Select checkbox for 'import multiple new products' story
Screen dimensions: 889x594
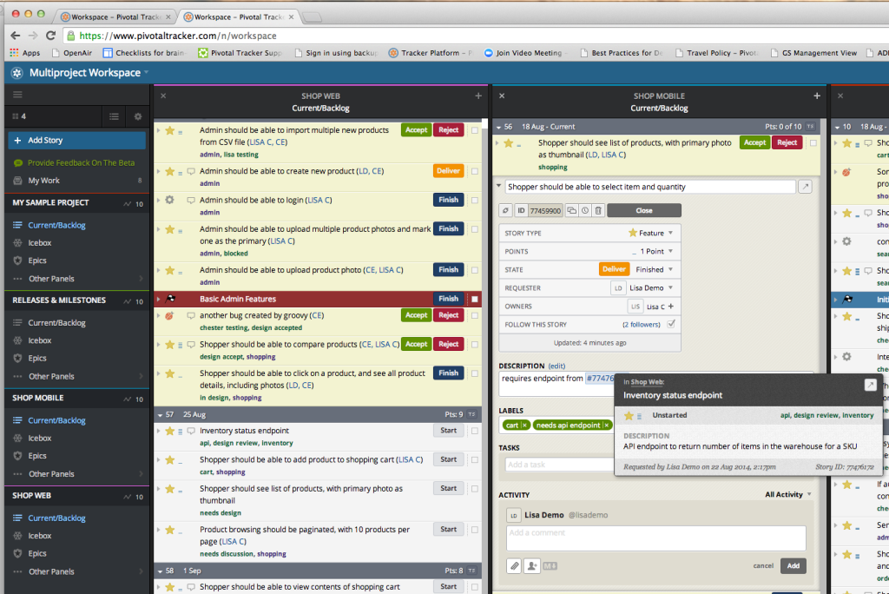coord(475,130)
